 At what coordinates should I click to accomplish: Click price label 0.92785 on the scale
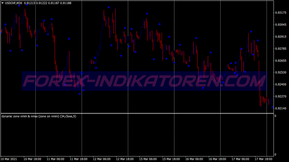coord(281,49)
